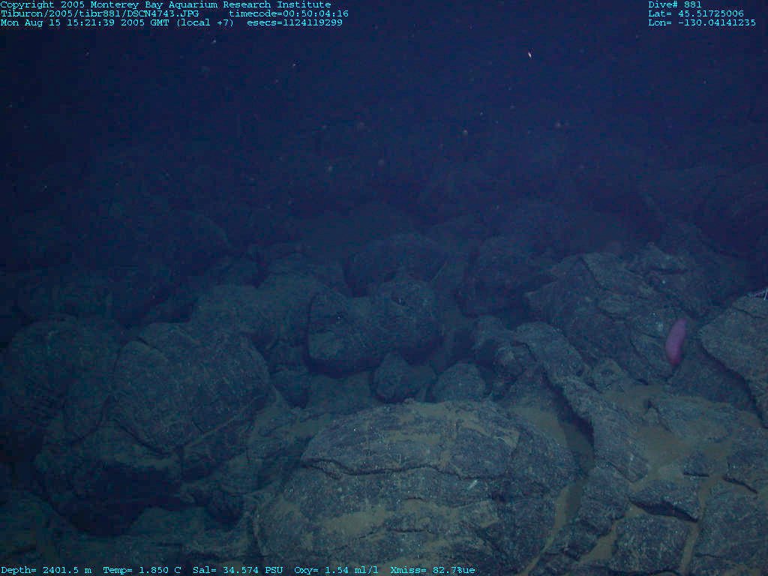This screenshot has width=768, height=576.
Task: Click the Sal= 34.574 PSU reading
Action: (238, 570)
